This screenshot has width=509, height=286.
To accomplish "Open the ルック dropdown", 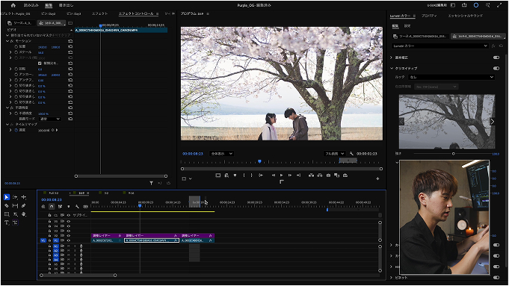I will [x=451, y=77].
